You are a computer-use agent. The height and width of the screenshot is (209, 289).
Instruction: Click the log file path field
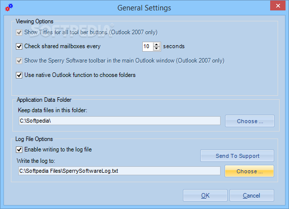pos(119,171)
